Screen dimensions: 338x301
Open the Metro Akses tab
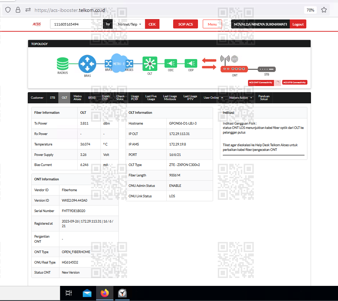[77, 98]
